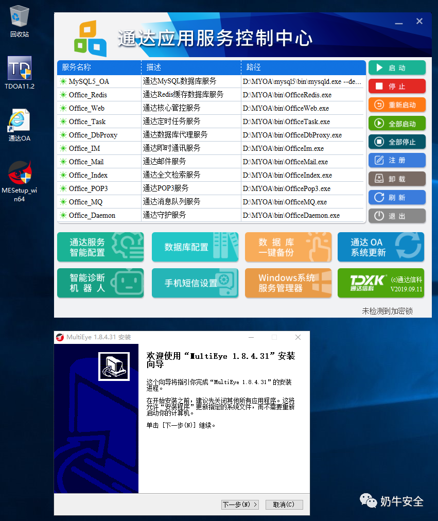The image size is (438, 521).
Task: Click the green status icon beside Office_Web
Action: (63, 108)
